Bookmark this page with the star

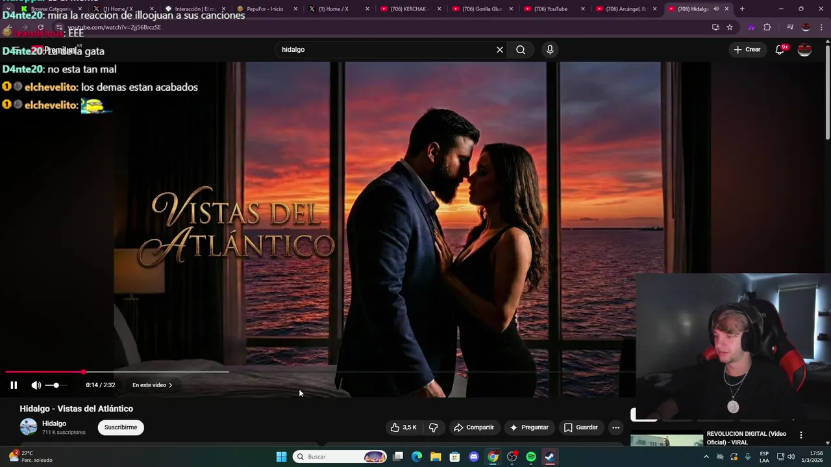(730, 27)
